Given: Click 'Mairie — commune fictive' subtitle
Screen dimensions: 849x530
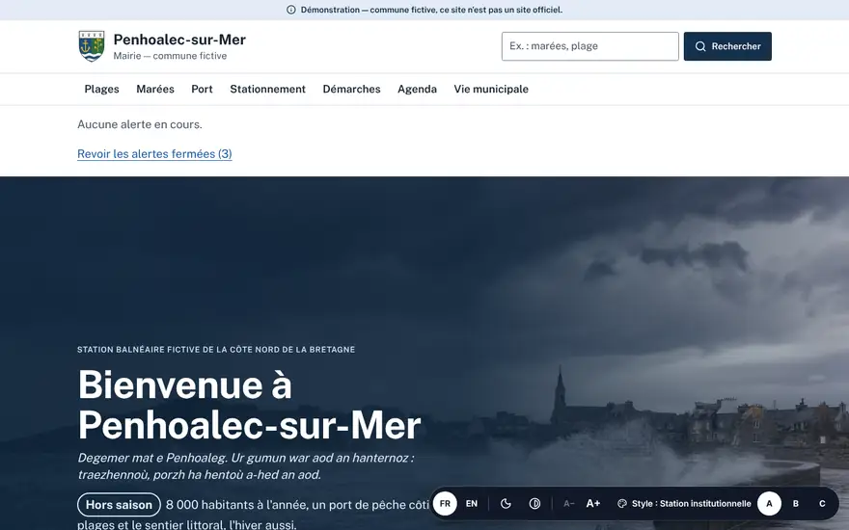Looking at the screenshot, I should click(170, 56).
